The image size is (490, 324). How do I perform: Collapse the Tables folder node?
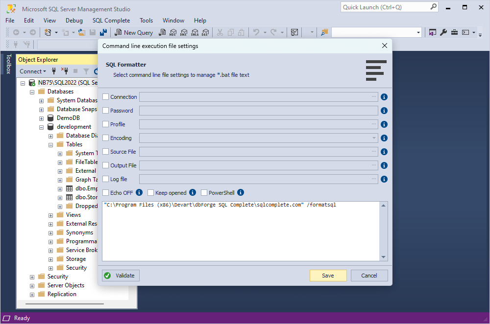point(50,145)
